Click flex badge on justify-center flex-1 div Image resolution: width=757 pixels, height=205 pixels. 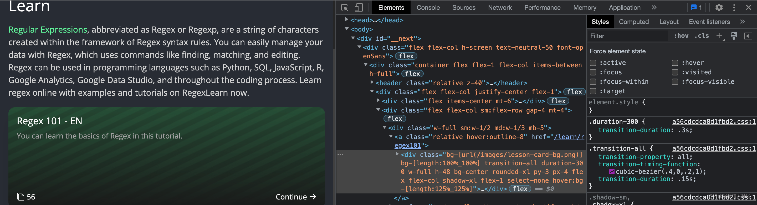tap(575, 92)
